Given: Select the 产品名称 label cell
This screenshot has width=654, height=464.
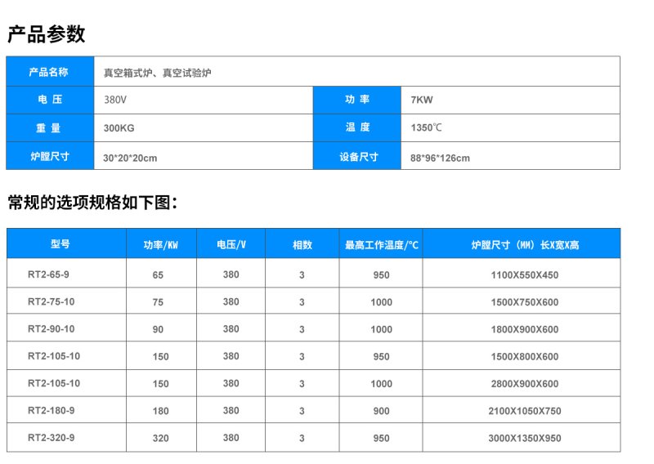Looking at the screenshot, I should [49, 72].
